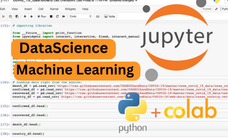Click the 'from __future__ import print_function' line

click(47, 33)
